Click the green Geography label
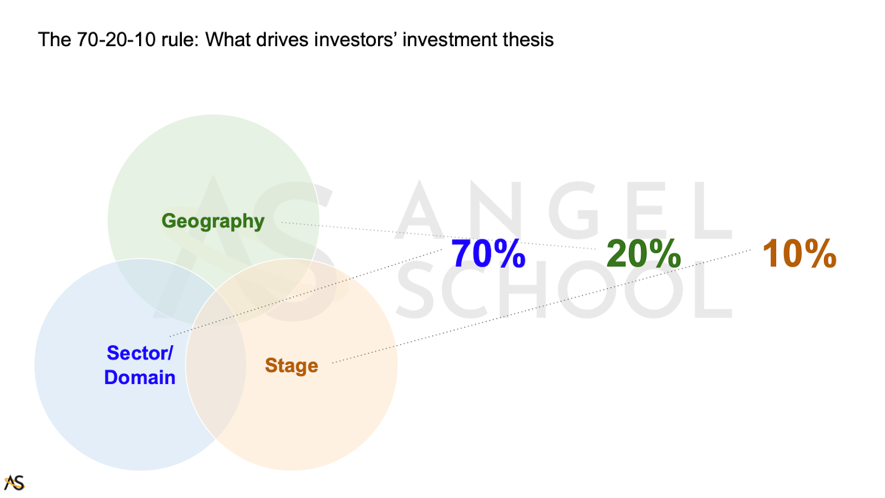This screenshot has height=498, width=885. point(213,221)
